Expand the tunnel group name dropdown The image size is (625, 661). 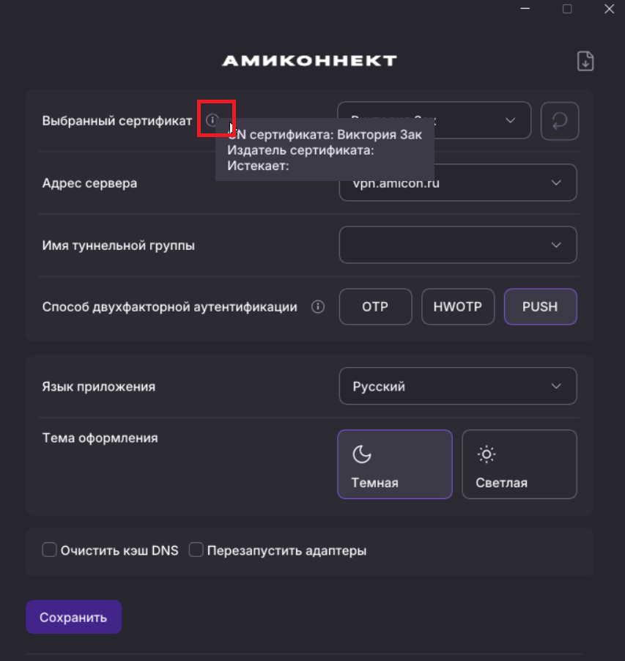click(x=556, y=245)
